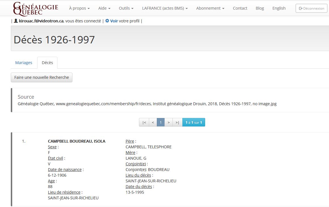Expand the Aide dropdown menu

tap(104, 8)
